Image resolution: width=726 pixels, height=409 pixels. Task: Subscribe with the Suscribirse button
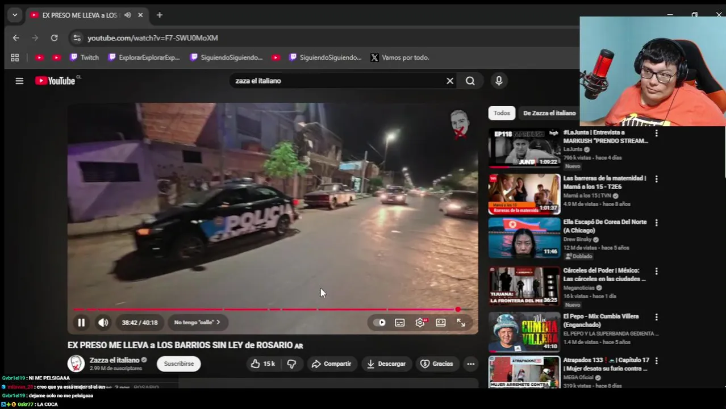tap(179, 364)
